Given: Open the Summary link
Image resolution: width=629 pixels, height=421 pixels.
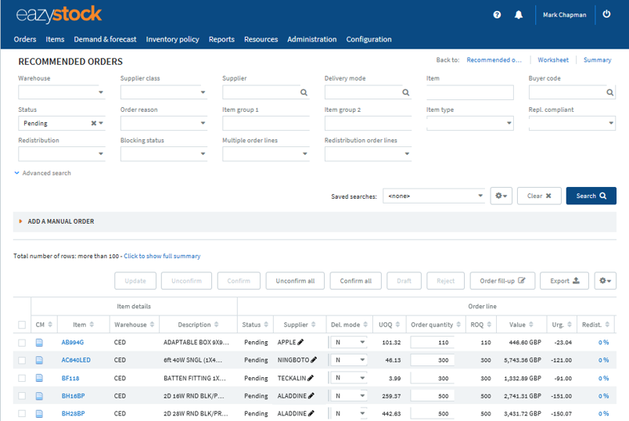Looking at the screenshot, I should coord(597,59).
